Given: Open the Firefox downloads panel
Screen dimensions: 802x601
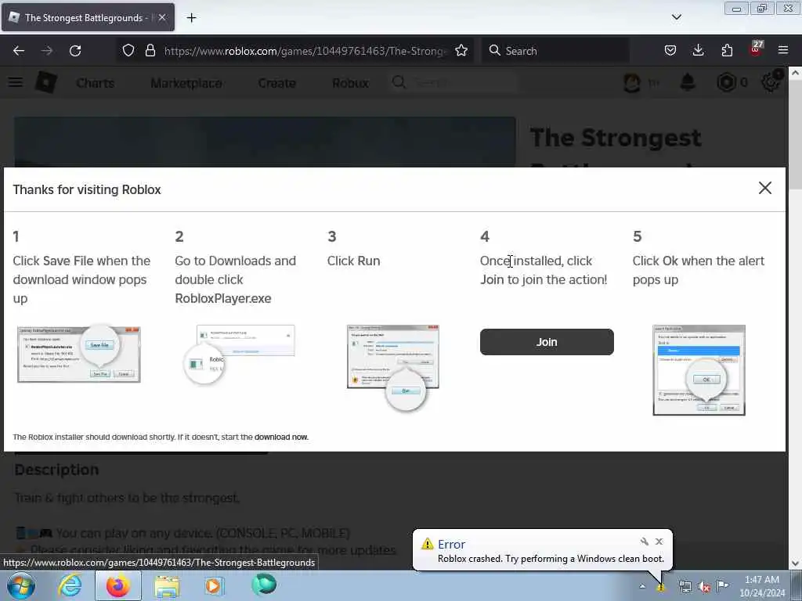Looking at the screenshot, I should (x=698, y=50).
